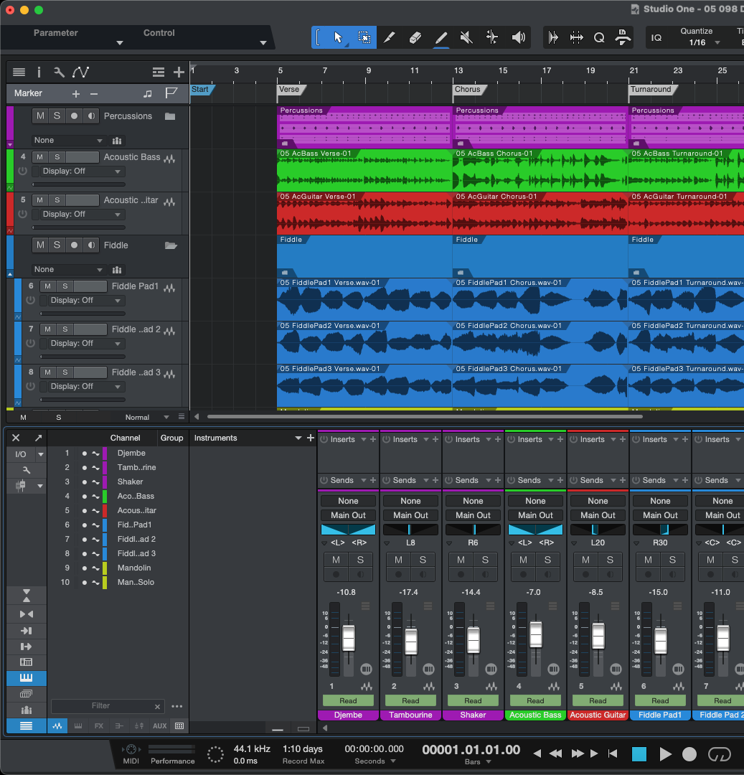
Task: Show automation curve icon
Action: 80,72
